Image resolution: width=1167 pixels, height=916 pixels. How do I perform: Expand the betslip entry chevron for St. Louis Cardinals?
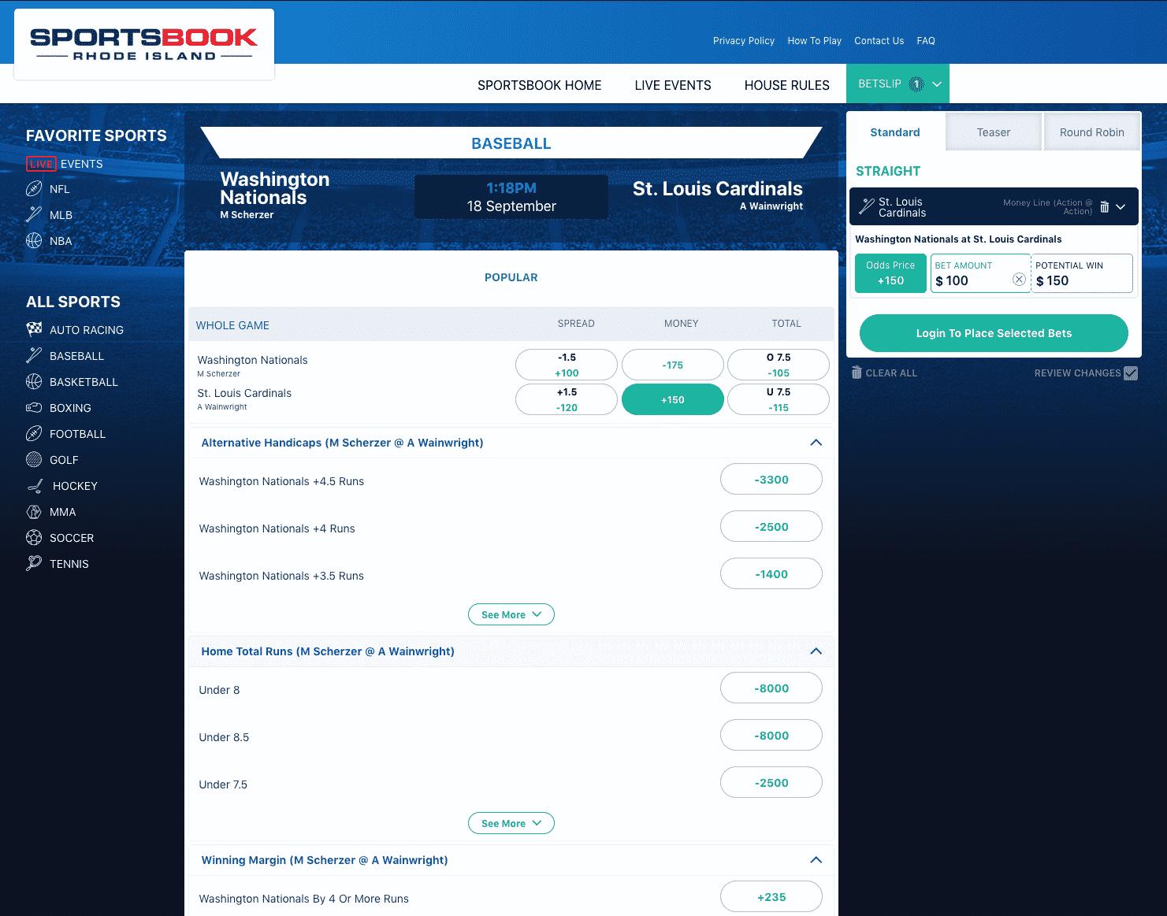click(x=1121, y=207)
